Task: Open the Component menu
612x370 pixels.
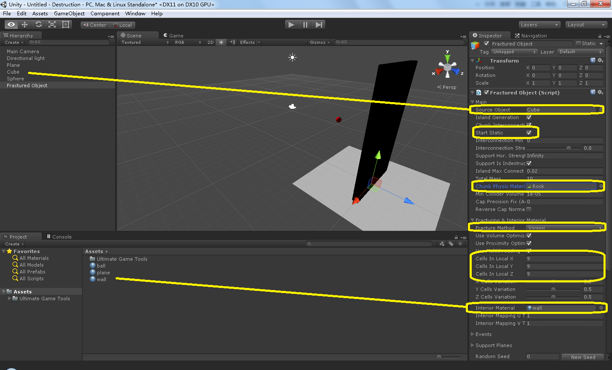Action: click(x=105, y=14)
